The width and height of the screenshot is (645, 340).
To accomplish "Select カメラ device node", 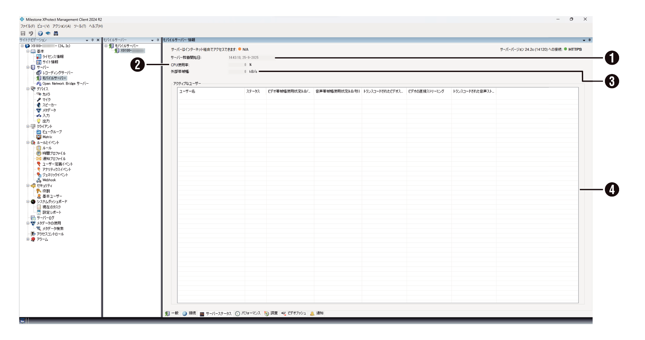I will (x=47, y=94).
